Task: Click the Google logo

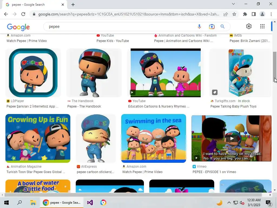Action: 18,27
